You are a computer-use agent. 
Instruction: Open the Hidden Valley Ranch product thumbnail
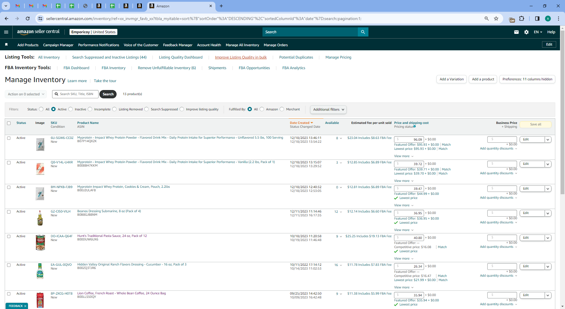[40, 271]
